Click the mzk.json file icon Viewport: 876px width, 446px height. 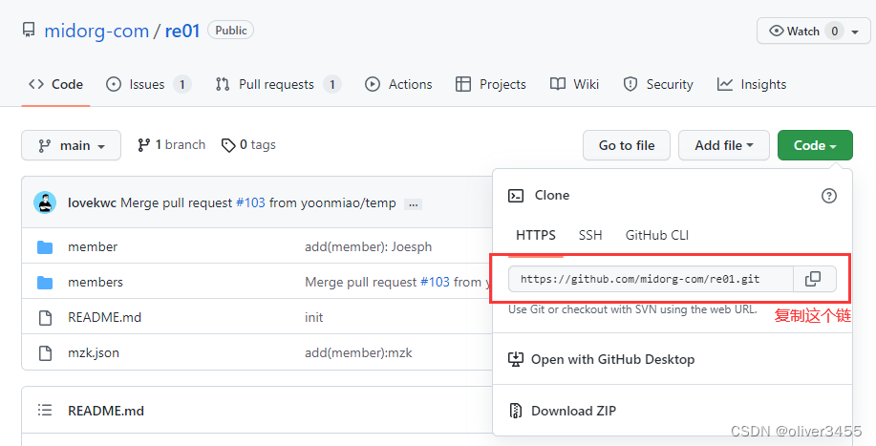45,352
